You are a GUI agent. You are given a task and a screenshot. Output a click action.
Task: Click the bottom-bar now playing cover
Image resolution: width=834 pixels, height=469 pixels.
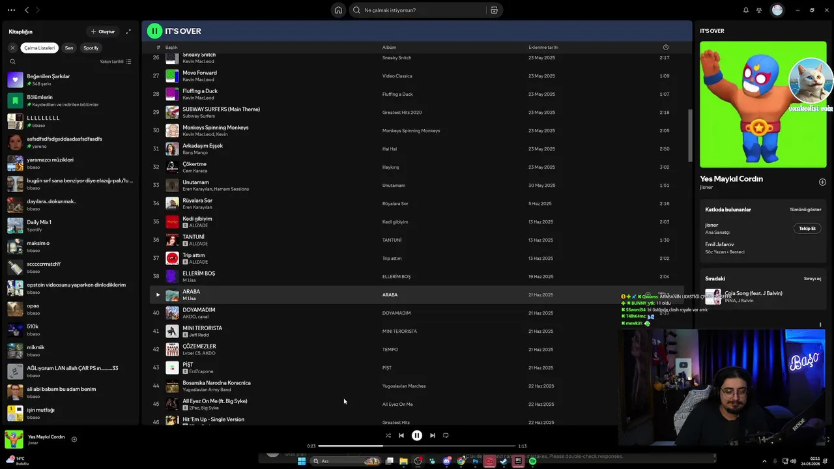click(x=14, y=439)
